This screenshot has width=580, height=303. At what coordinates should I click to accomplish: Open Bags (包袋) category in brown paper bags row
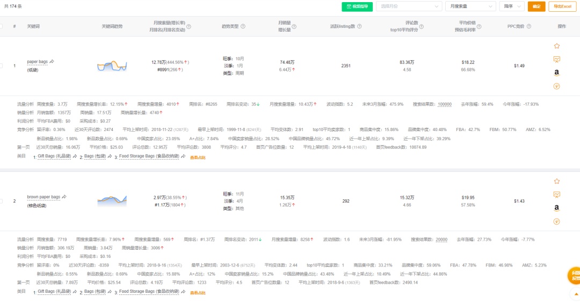pos(95,292)
